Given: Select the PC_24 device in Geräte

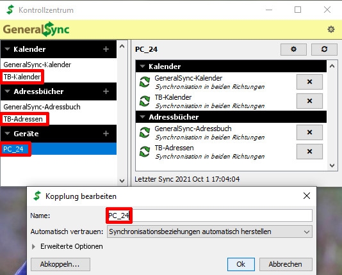Looking at the screenshot, I should pos(58,149).
